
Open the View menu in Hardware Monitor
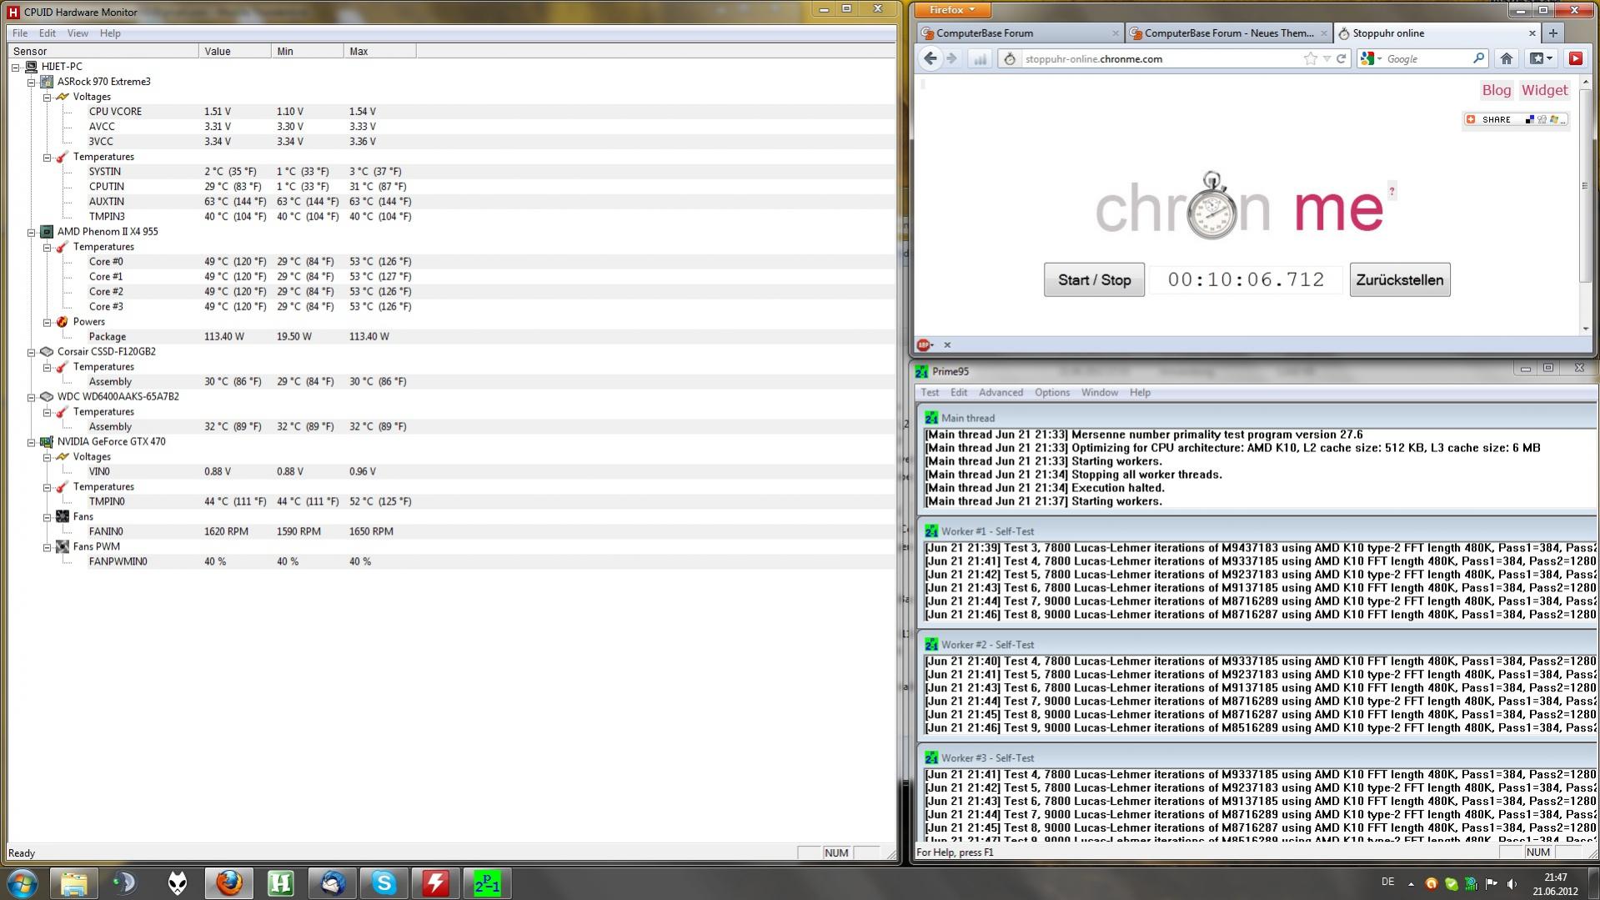pyautogui.click(x=78, y=33)
